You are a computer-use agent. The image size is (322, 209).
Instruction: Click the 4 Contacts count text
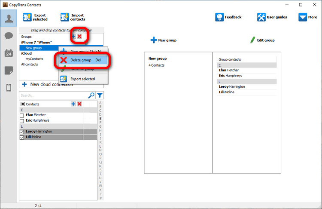156,65
